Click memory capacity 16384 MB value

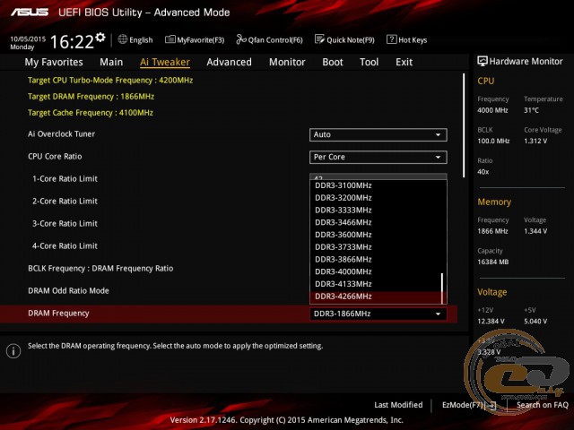(492, 262)
